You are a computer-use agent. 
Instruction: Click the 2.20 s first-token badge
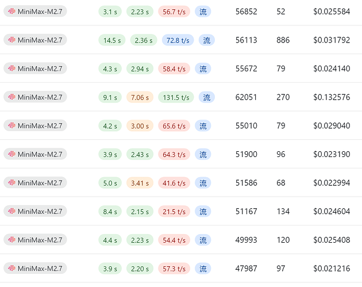tap(140, 269)
